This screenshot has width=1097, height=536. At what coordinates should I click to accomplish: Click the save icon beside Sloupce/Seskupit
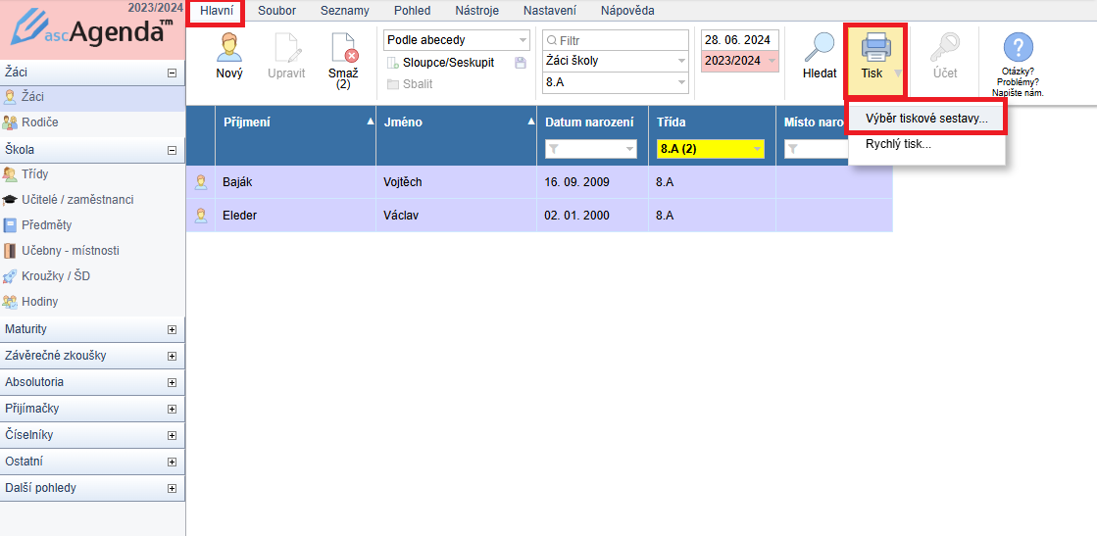click(x=520, y=63)
